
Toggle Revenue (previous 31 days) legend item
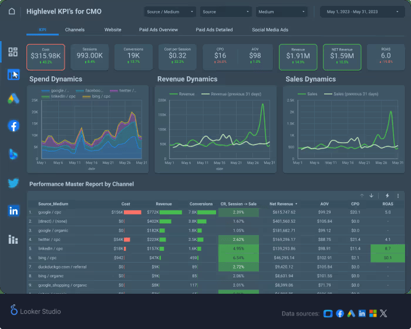coord(231,94)
